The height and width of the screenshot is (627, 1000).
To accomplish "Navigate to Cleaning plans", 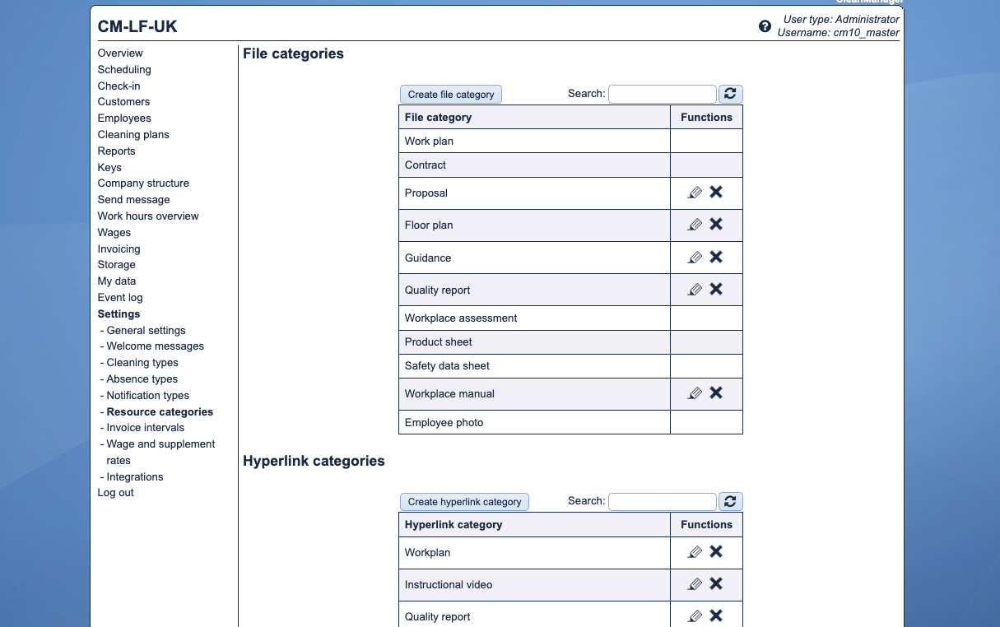I will point(133,134).
